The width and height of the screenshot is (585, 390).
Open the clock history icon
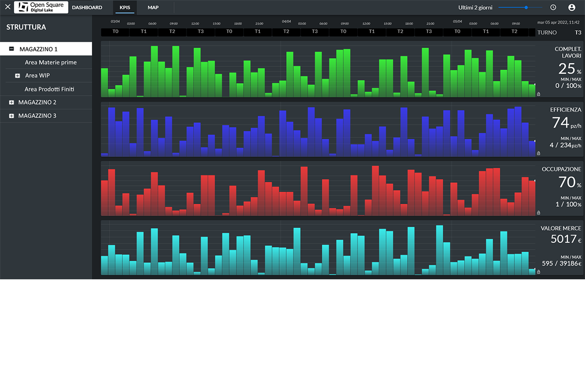(553, 7)
